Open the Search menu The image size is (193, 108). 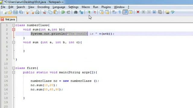pyautogui.click(x=21, y=7)
